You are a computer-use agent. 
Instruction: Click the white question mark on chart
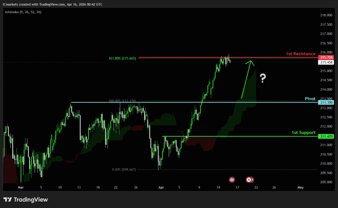click(263, 78)
